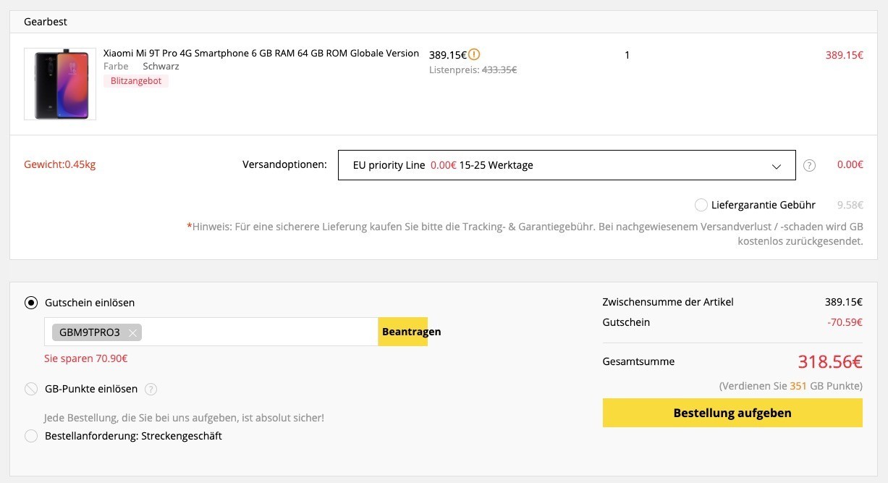The height and width of the screenshot is (483, 888).
Task: Open the EU priority Line shipping selector
Action: 567,165
